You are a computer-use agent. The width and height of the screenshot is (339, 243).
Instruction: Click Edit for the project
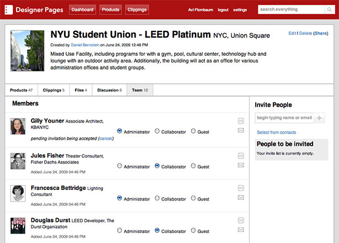click(x=292, y=33)
